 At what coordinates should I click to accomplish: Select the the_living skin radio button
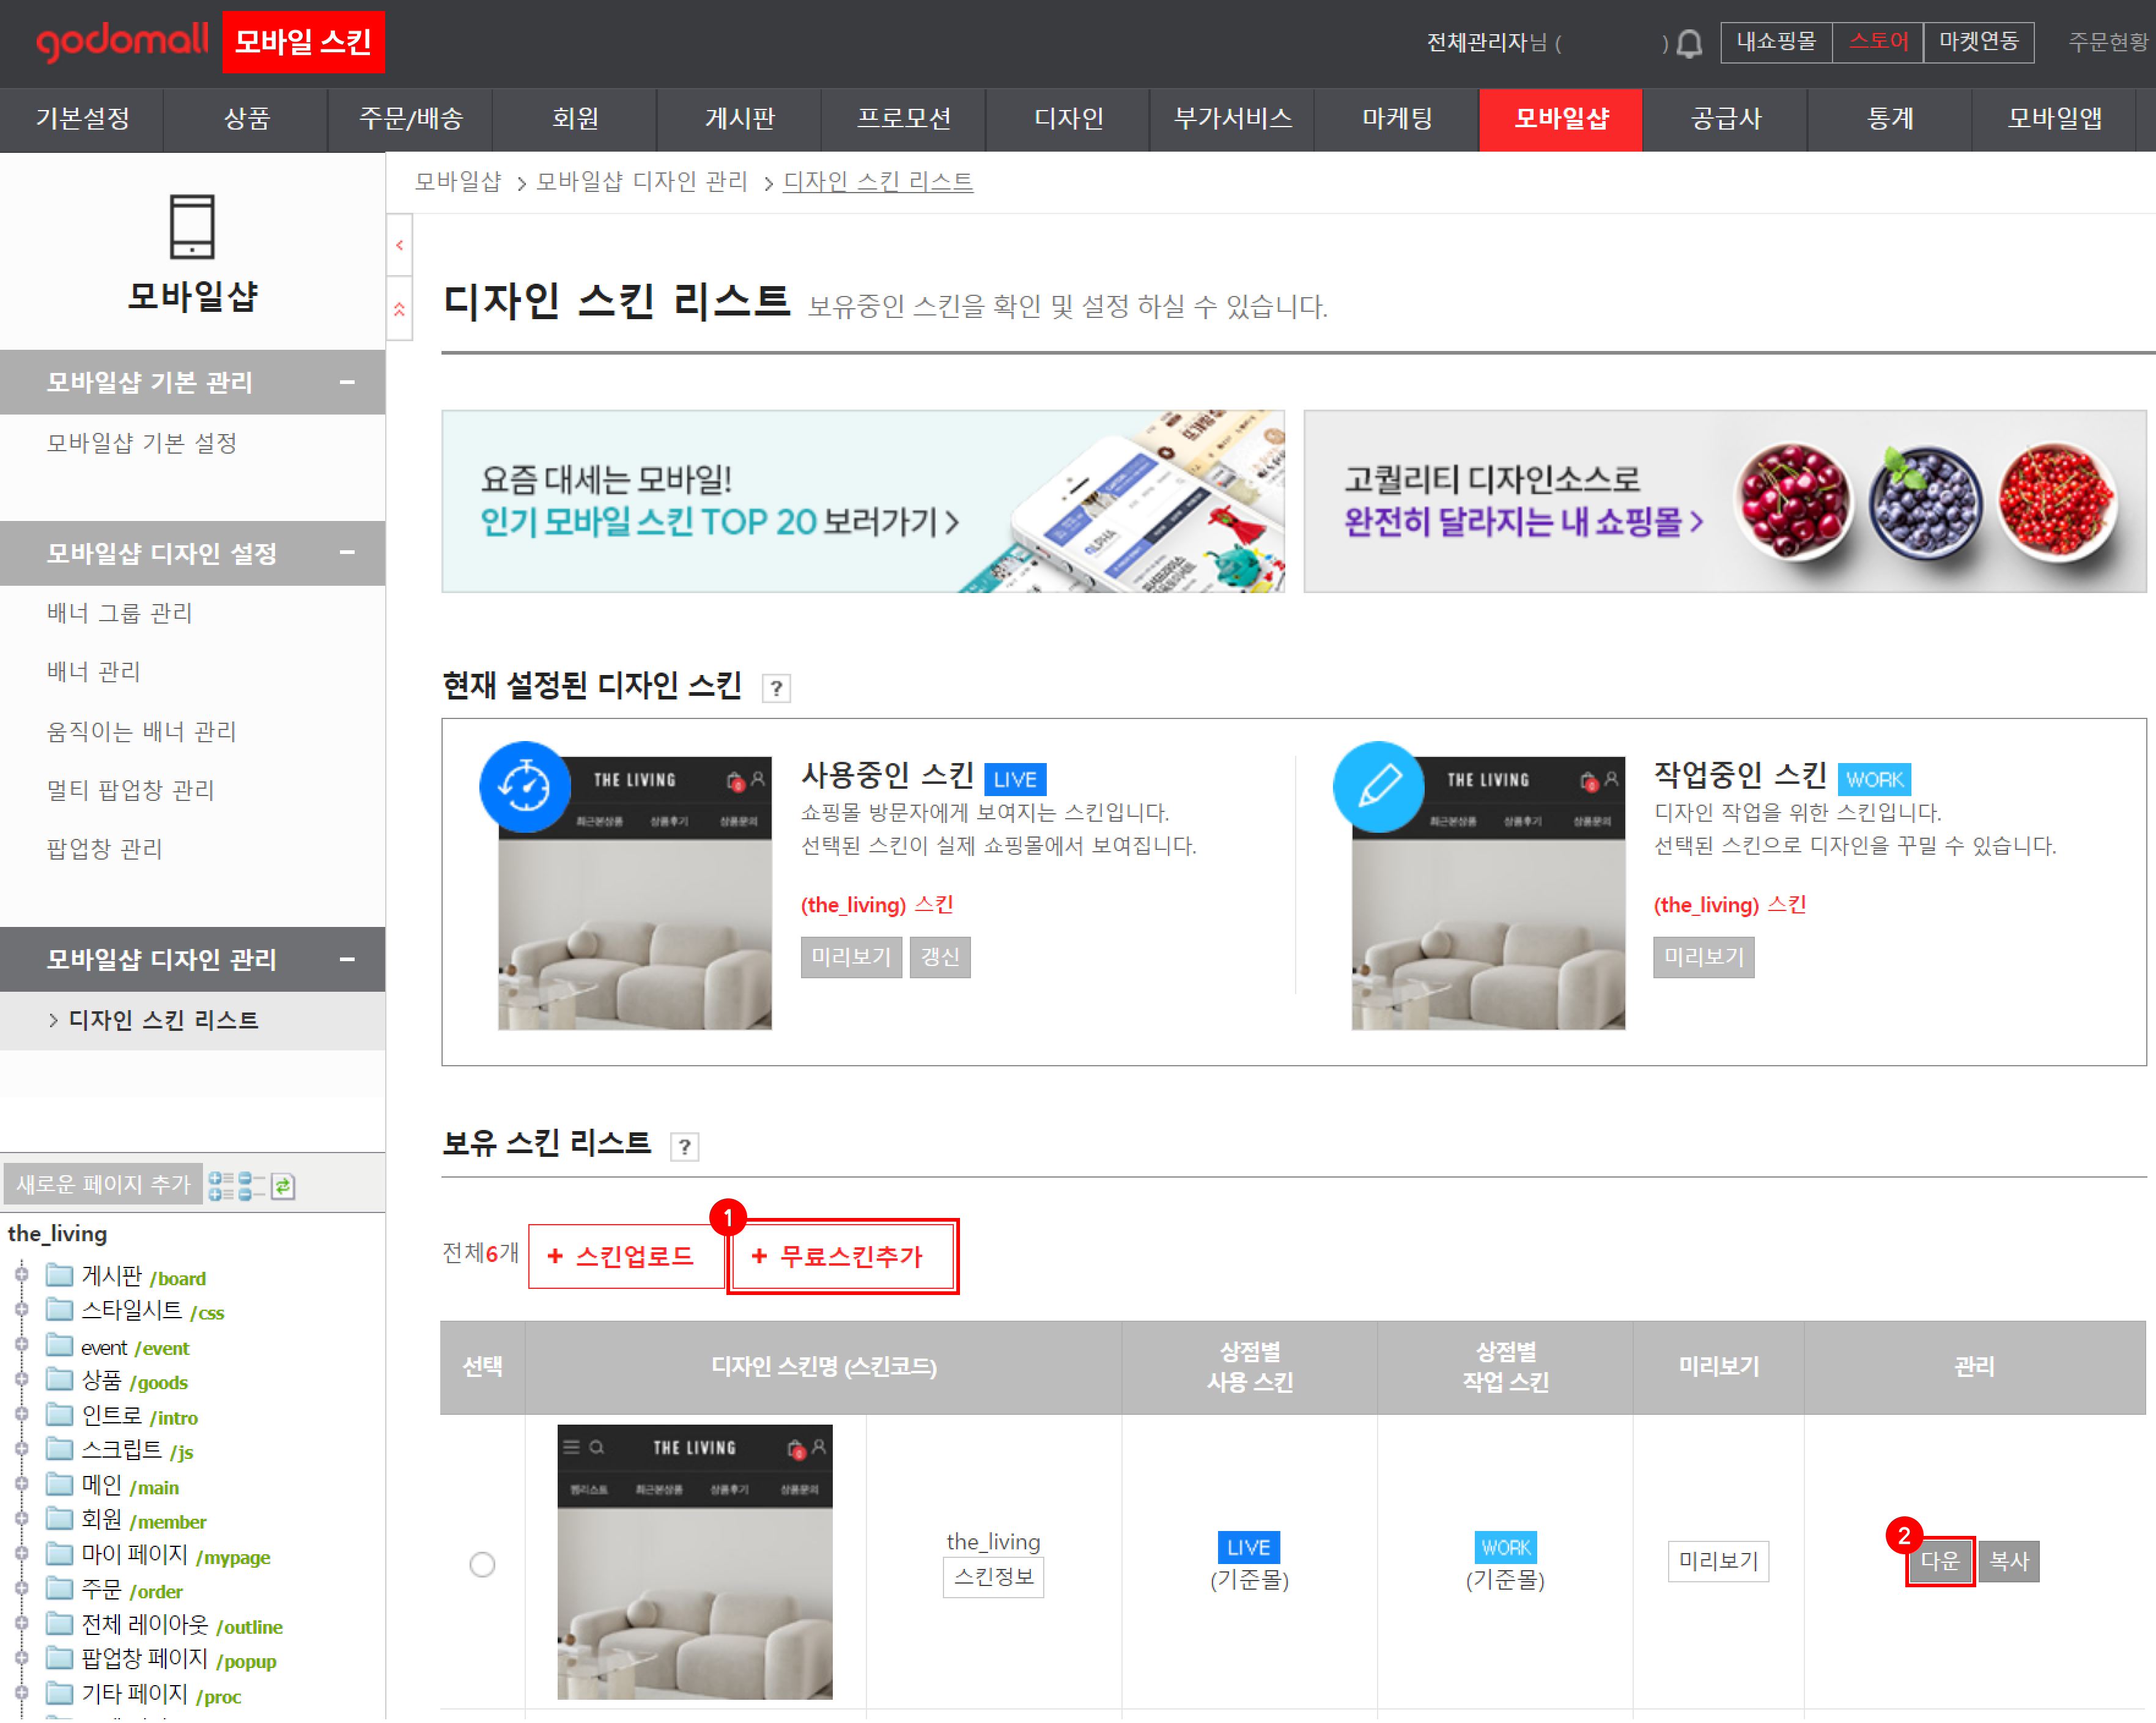pos(482,1564)
